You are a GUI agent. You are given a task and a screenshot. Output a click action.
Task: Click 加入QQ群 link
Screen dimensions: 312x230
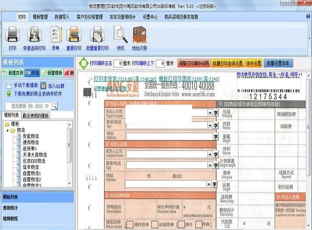(x=56, y=86)
